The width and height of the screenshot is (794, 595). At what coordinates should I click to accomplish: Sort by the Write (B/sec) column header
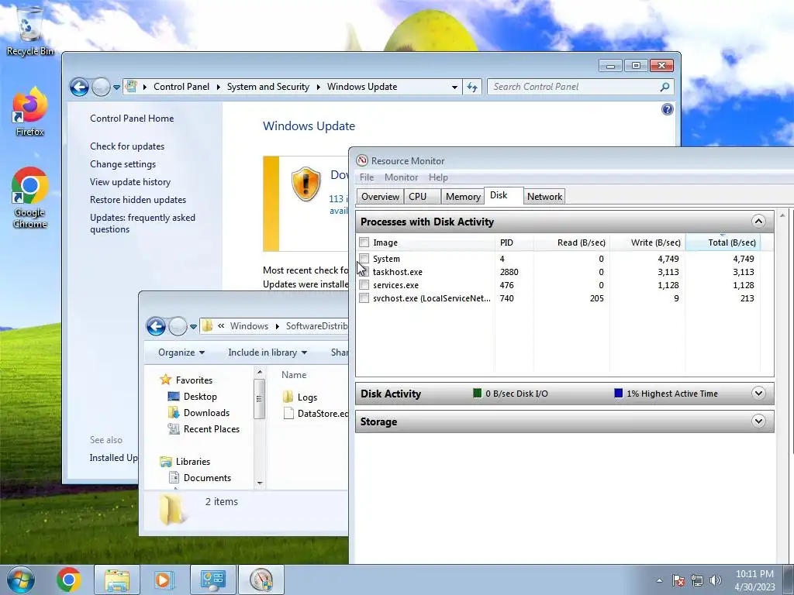tap(647, 242)
